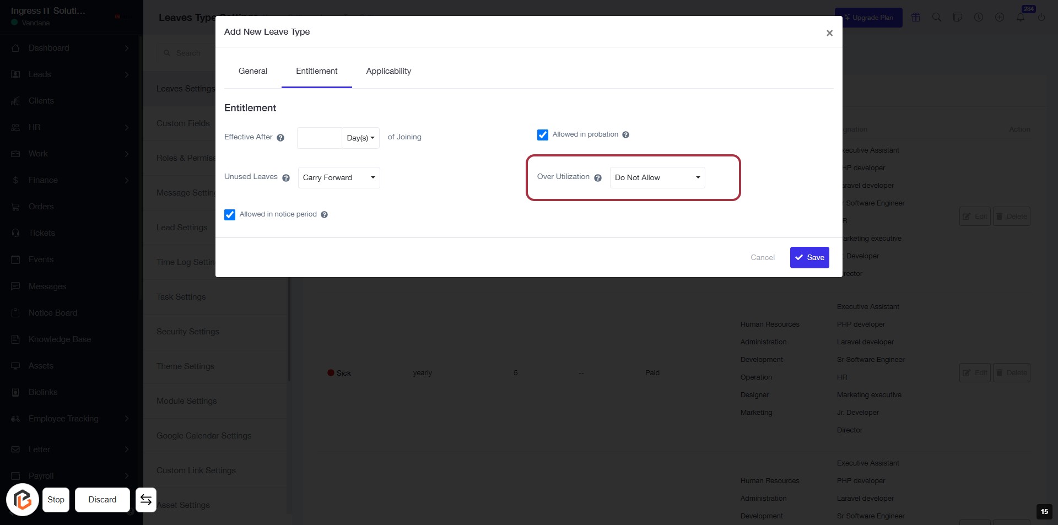Open the Day(s) unit dropdown
Image resolution: width=1058 pixels, height=525 pixels.
[x=360, y=138]
